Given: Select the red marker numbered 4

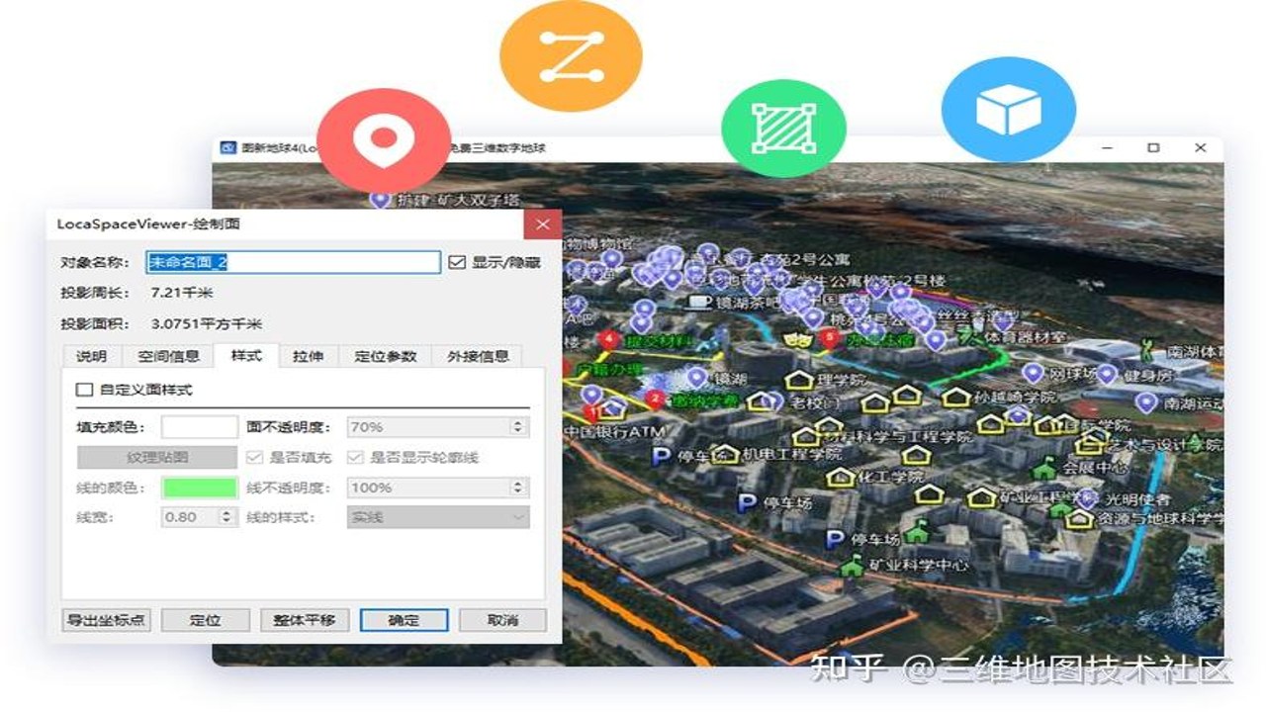Looking at the screenshot, I should 609,340.
